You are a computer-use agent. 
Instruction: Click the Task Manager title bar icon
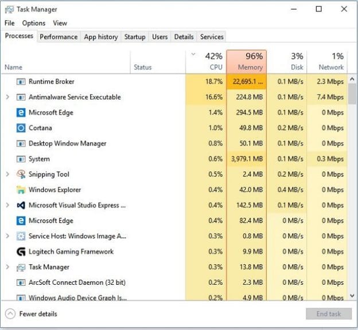(9, 10)
